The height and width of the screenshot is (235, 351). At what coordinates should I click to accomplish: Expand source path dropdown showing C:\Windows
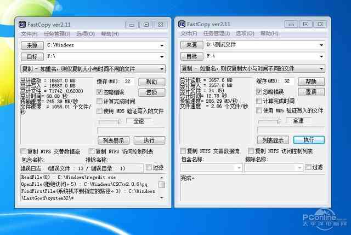click(x=162, y=45)
